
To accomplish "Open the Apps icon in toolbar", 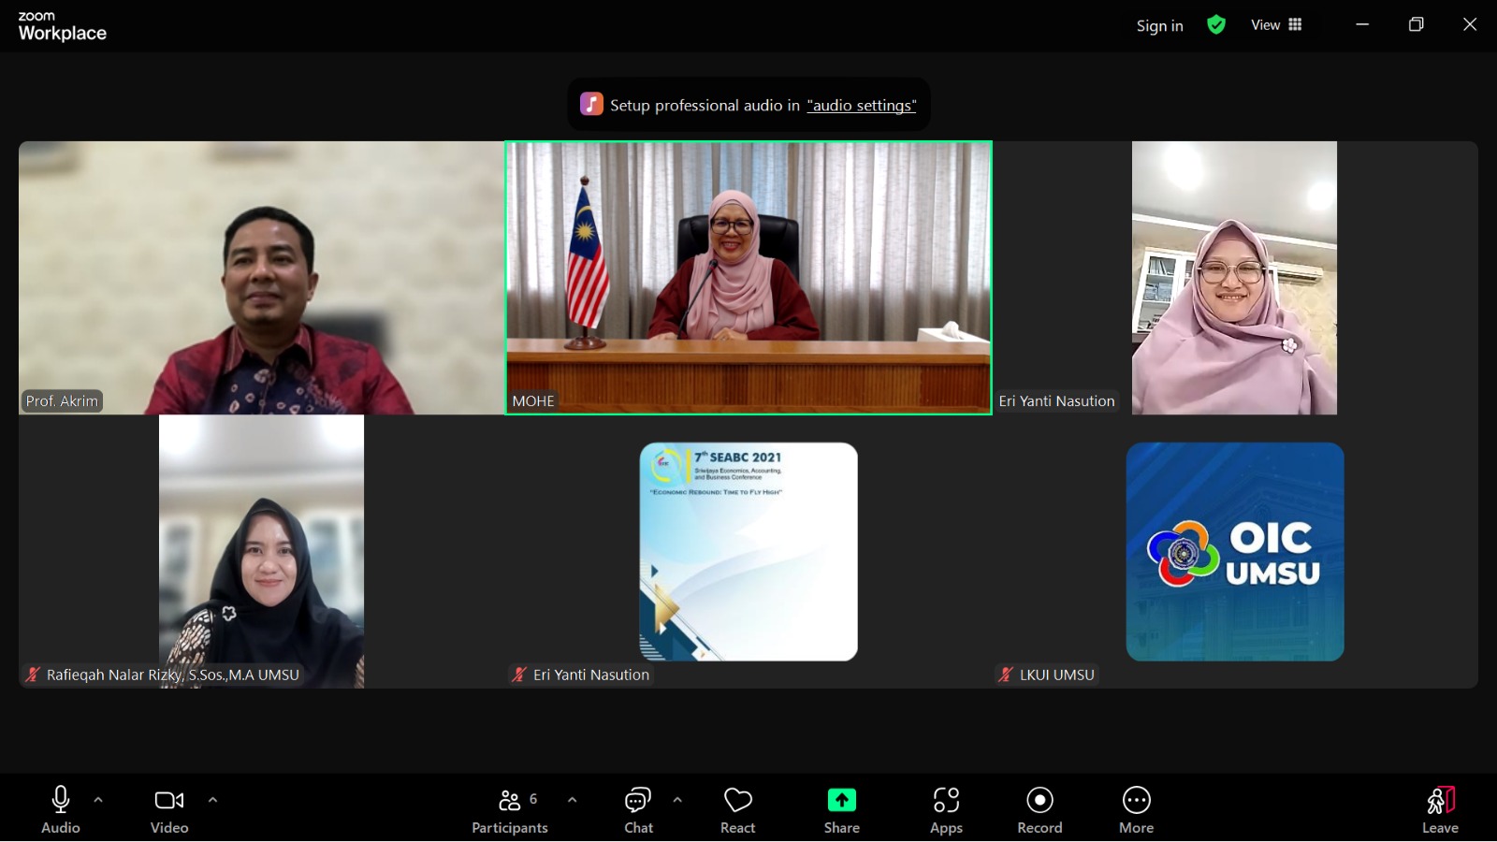I will pos(946,801).
